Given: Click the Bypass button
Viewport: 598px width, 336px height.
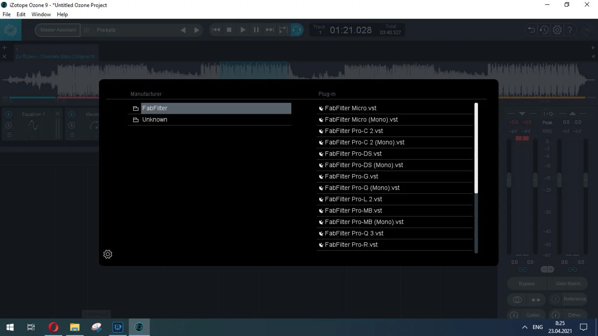Looking at the screenshot, I should (527, 283).
